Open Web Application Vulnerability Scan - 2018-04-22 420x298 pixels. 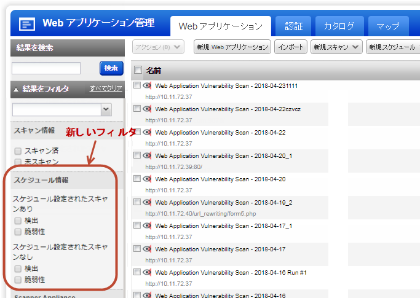pos(220,132)
